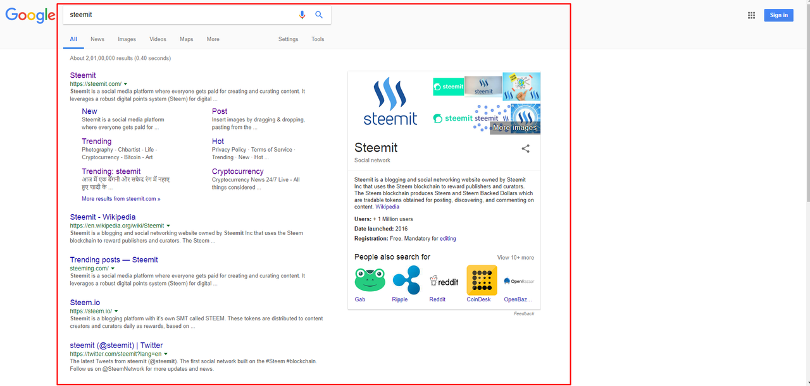The height and width of the screenshot is (386, 810).
Task: Open the Ripple text link
Action: click(x=400, y=299)
